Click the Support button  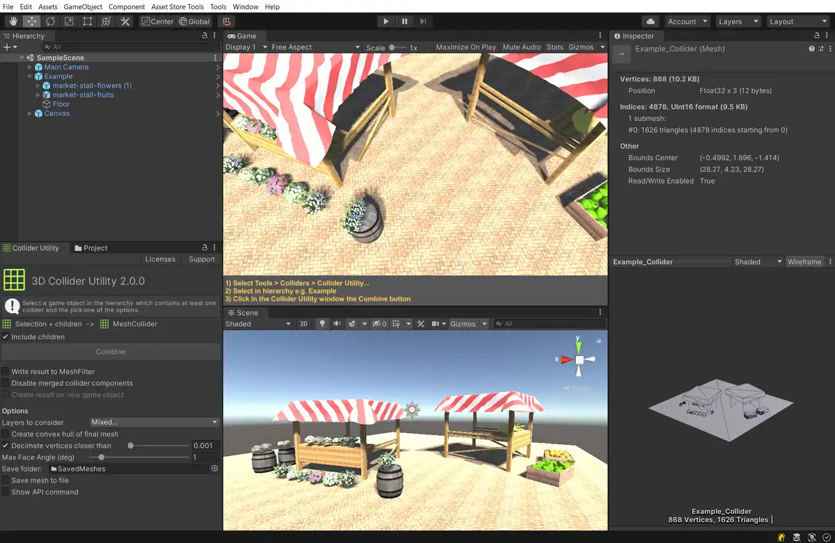click(202, 259)
